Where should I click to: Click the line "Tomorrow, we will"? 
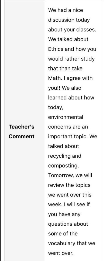pyautogui.click(x=70, y=175)
